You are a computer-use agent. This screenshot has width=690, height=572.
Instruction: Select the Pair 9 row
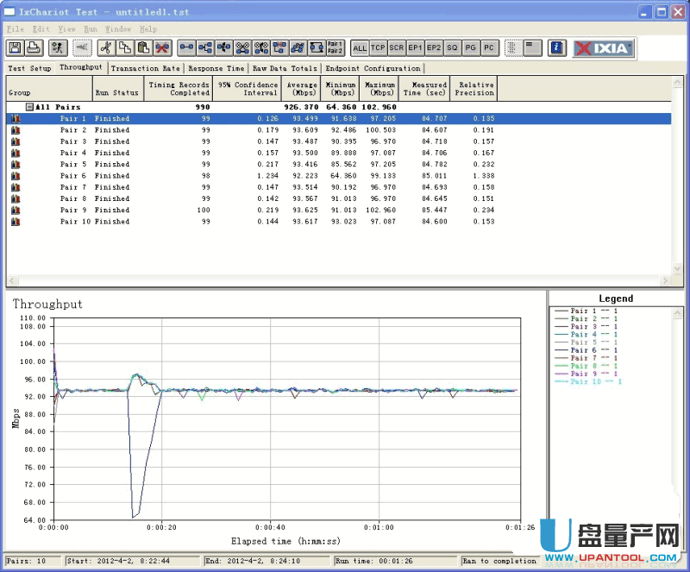73,210
